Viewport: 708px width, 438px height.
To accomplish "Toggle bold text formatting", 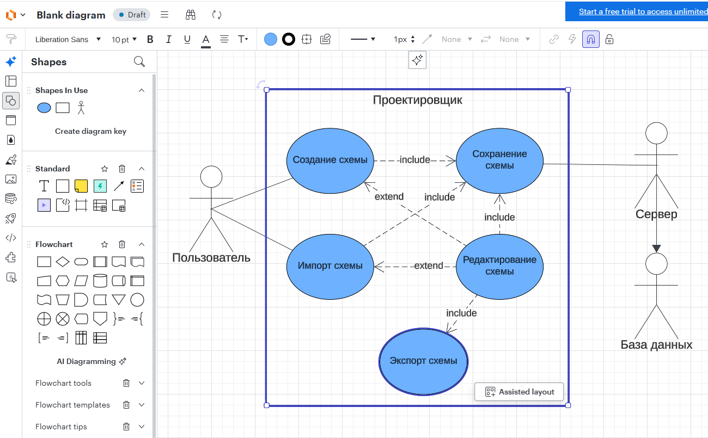I will tap(150, 39).
